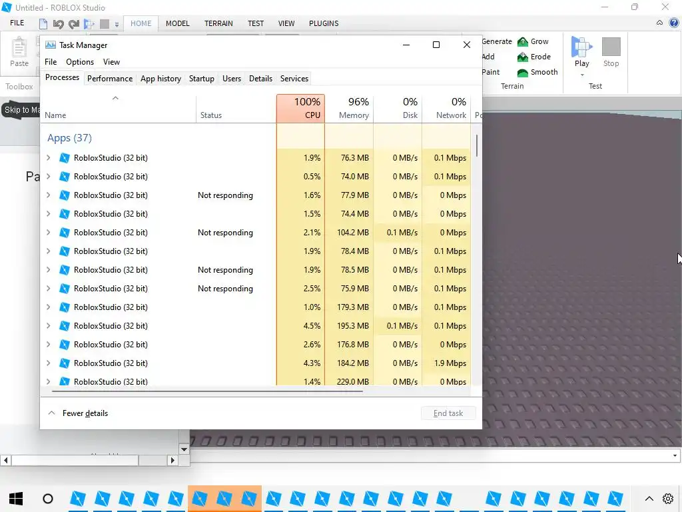This screenshot has width=682, height=512.
Task: Click the Cortana circle on the taskbar
Action: click(48, 499)
